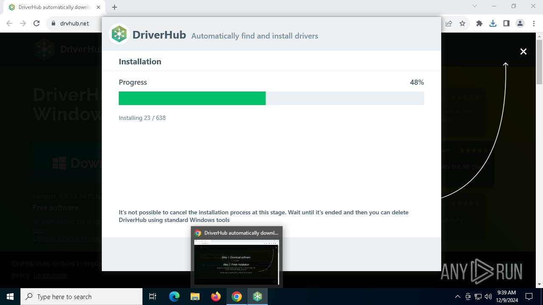Show hidden system tray icons

point(457,297)
